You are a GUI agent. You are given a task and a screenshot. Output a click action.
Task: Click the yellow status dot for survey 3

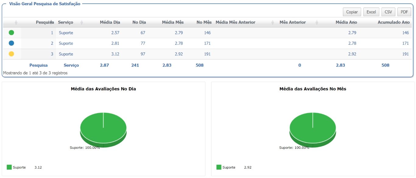(11, 54)
